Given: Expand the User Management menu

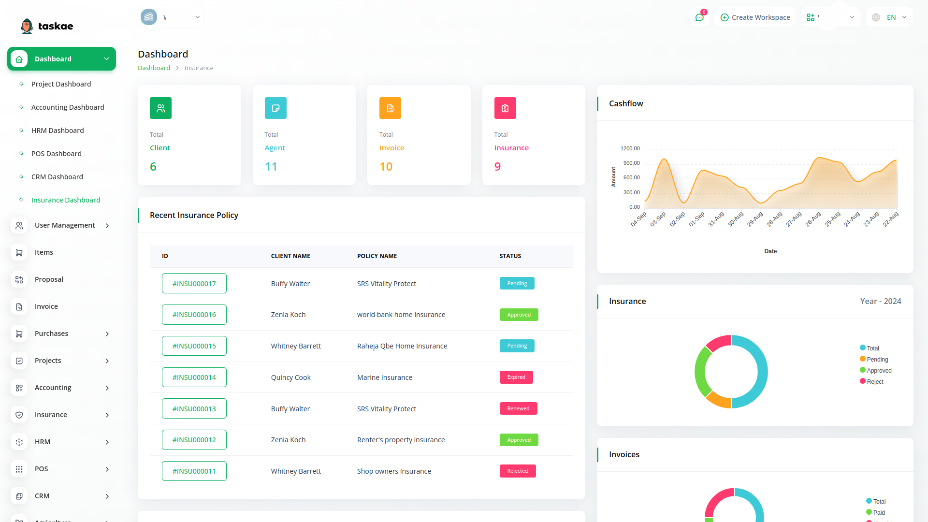Looking at the screenshot, I should point(107,226).
